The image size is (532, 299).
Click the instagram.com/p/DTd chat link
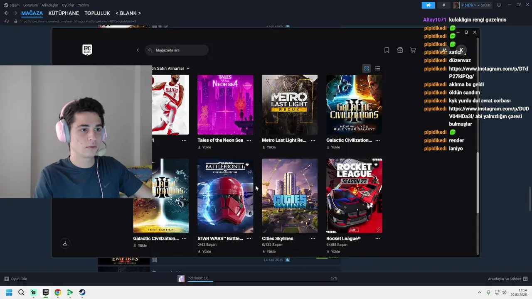pos(488,73)
